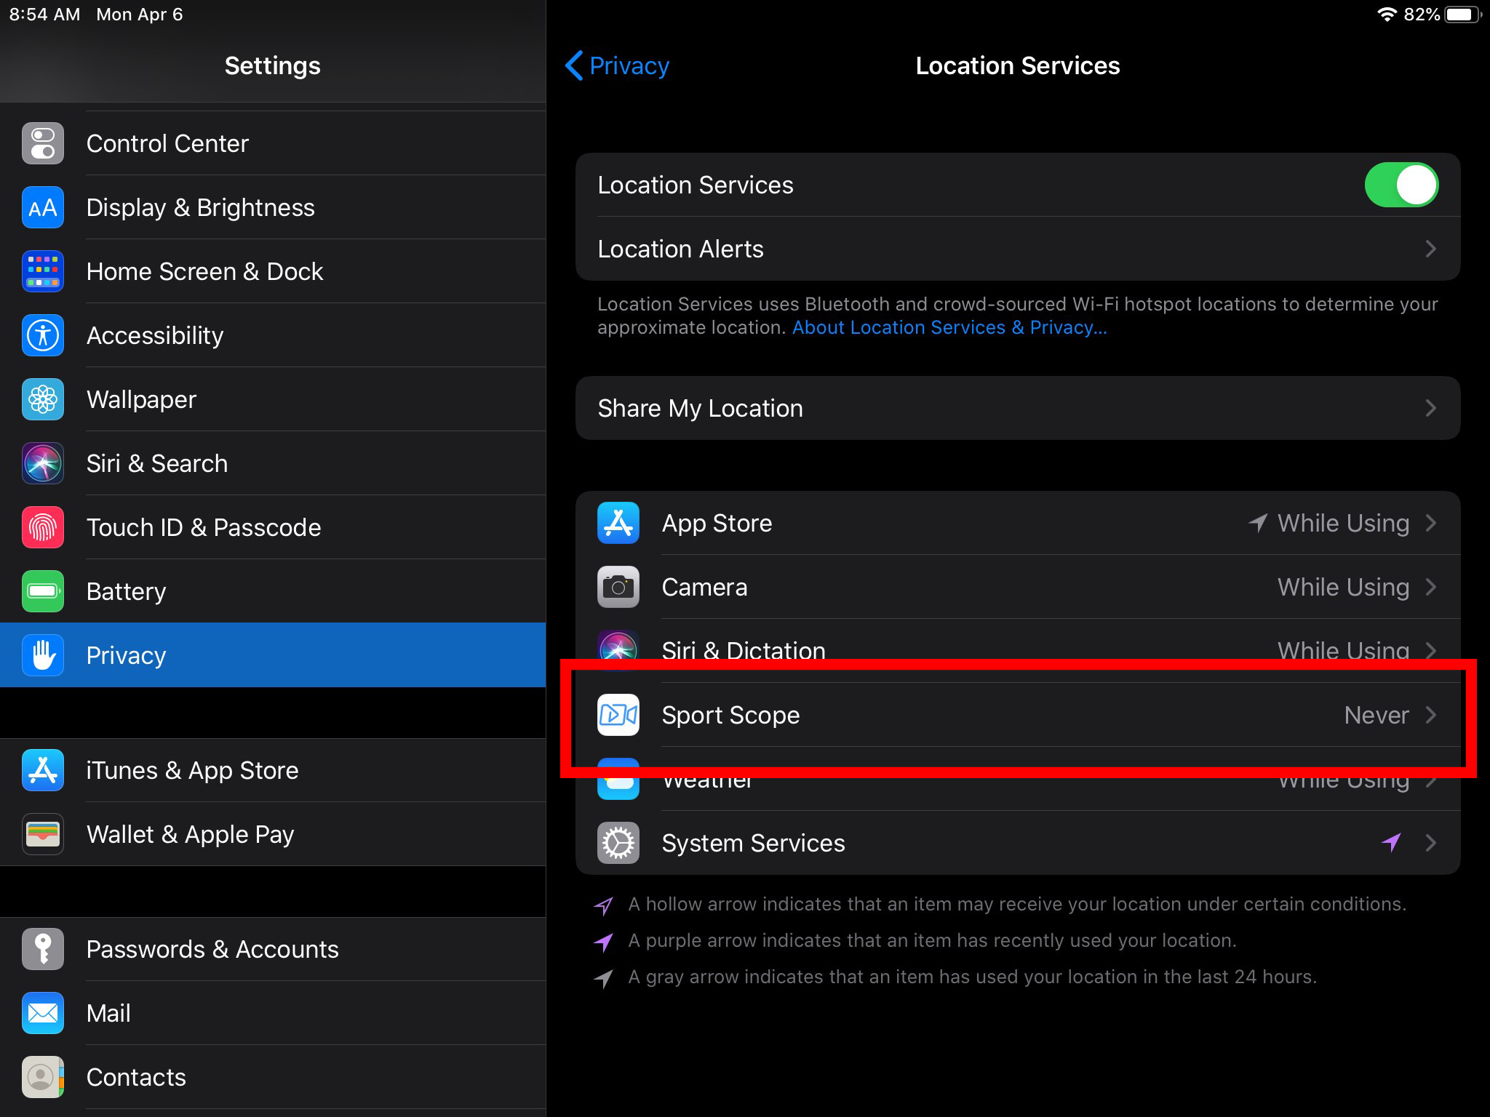Tap the While Using value for Camera

[1344, 587]
